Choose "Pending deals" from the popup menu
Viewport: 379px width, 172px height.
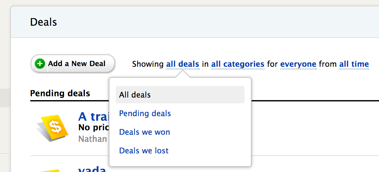point(145,114)
